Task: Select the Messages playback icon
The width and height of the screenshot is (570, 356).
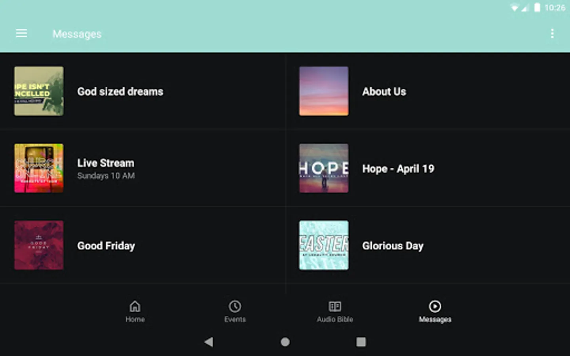Action: (x=435, y=306)
